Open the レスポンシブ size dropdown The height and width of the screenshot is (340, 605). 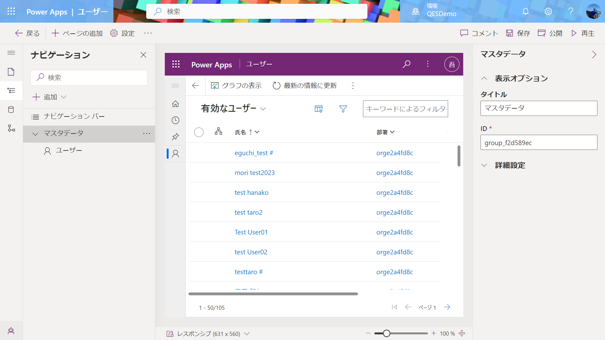point(208,334)
